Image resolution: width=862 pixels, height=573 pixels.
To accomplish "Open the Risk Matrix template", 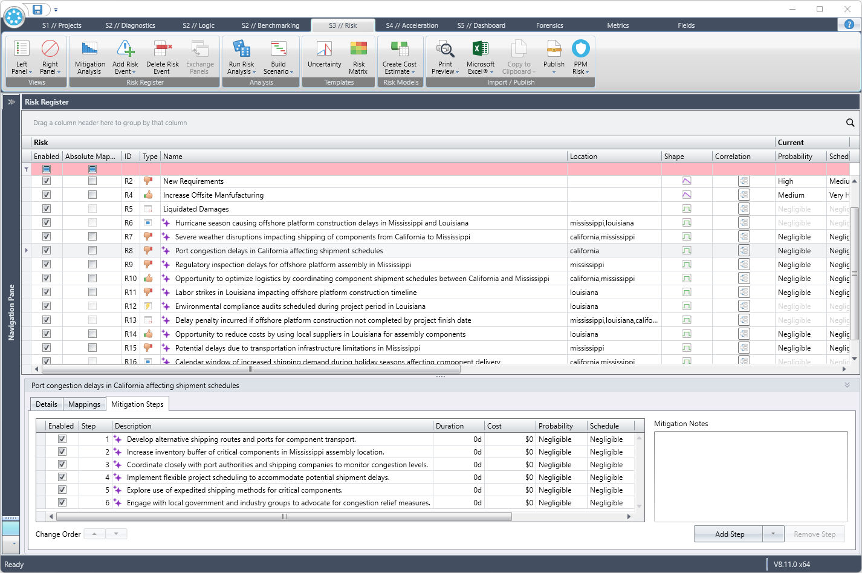I will point(358,57).
